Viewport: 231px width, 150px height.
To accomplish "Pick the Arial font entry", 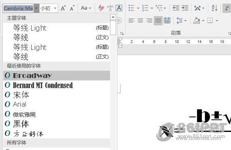I will coord(57,104).
